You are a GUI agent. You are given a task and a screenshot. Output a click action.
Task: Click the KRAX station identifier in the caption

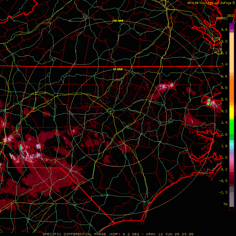pyautogui.click(x=151, y=234)
